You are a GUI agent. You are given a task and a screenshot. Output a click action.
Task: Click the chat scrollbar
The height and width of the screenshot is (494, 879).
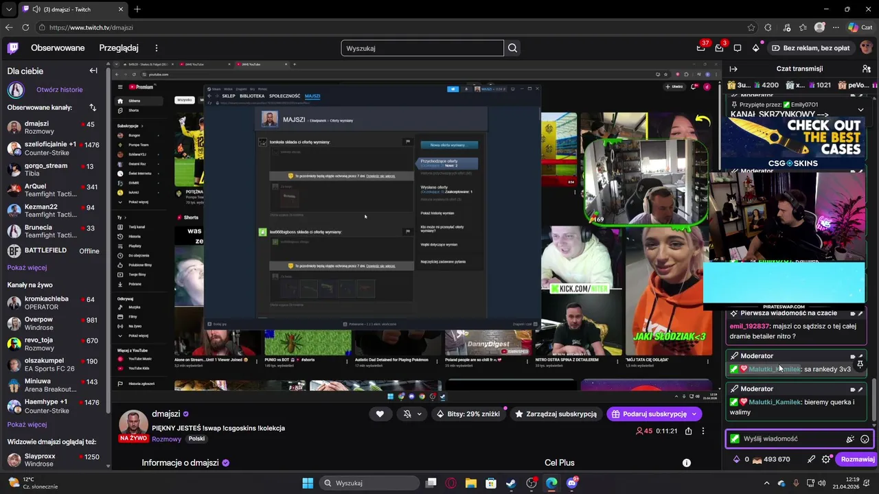[874, 401]
